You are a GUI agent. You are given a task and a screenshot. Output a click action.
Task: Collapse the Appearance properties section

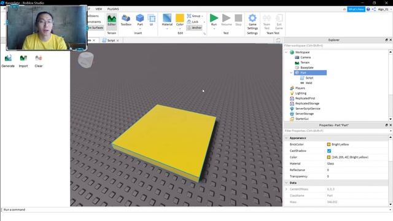click(x=286, y=138)
